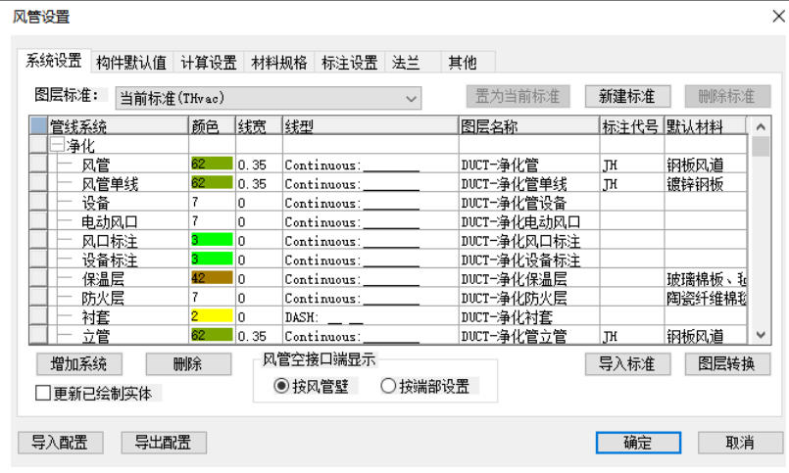Click green color swatch 3 of 风口标注
789x473 pixels.
coord(212,240)
